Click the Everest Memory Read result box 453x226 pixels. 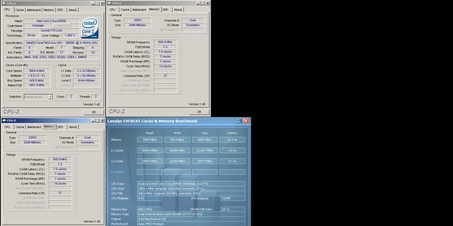click(x=149, y=140)
